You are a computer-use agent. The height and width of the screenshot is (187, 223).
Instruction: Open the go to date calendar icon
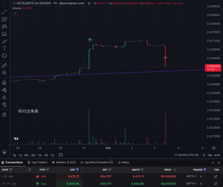pos(61,155)
